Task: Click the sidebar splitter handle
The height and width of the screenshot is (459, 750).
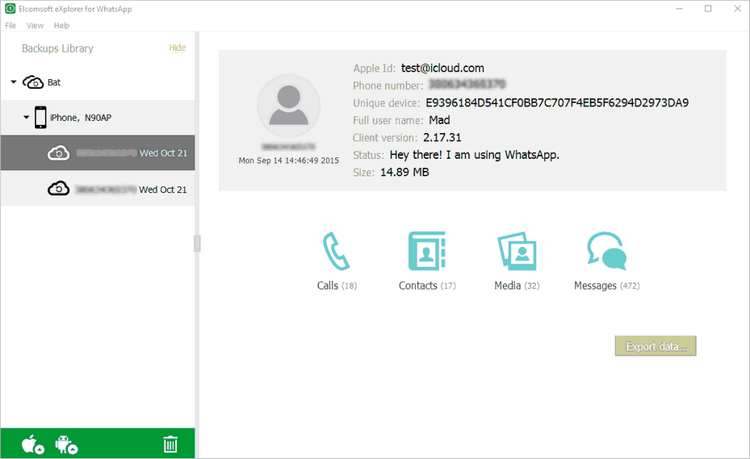Action: [197, 244]
